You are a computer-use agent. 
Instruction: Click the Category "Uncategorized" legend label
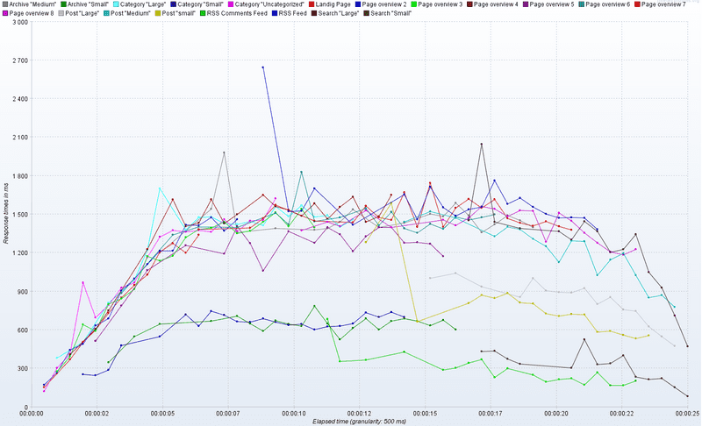(x=269, y=4)
